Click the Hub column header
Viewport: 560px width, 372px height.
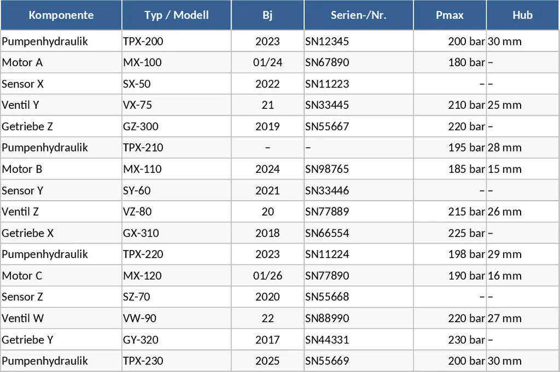tap(522, 15)
